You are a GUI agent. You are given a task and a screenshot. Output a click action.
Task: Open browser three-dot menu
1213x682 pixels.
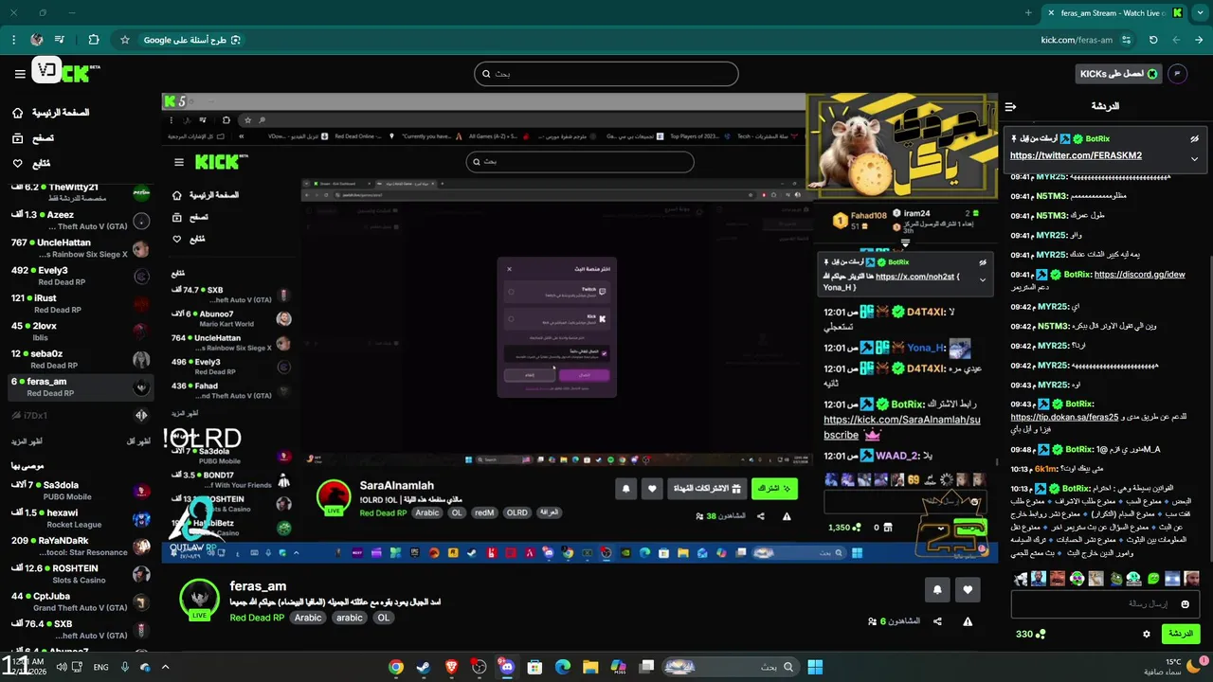13,40
